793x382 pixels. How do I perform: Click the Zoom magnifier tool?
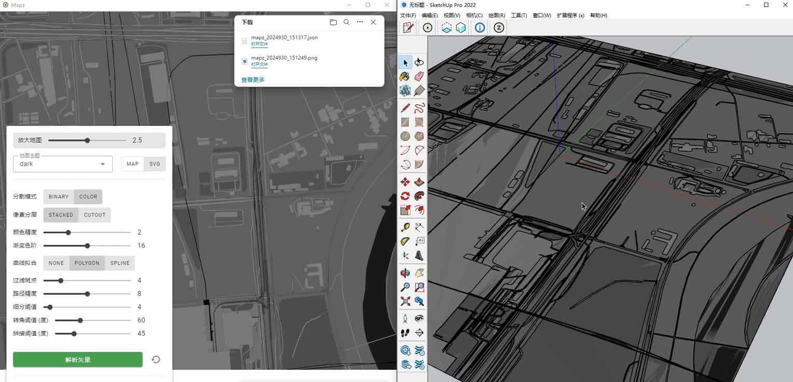[405, 287]
